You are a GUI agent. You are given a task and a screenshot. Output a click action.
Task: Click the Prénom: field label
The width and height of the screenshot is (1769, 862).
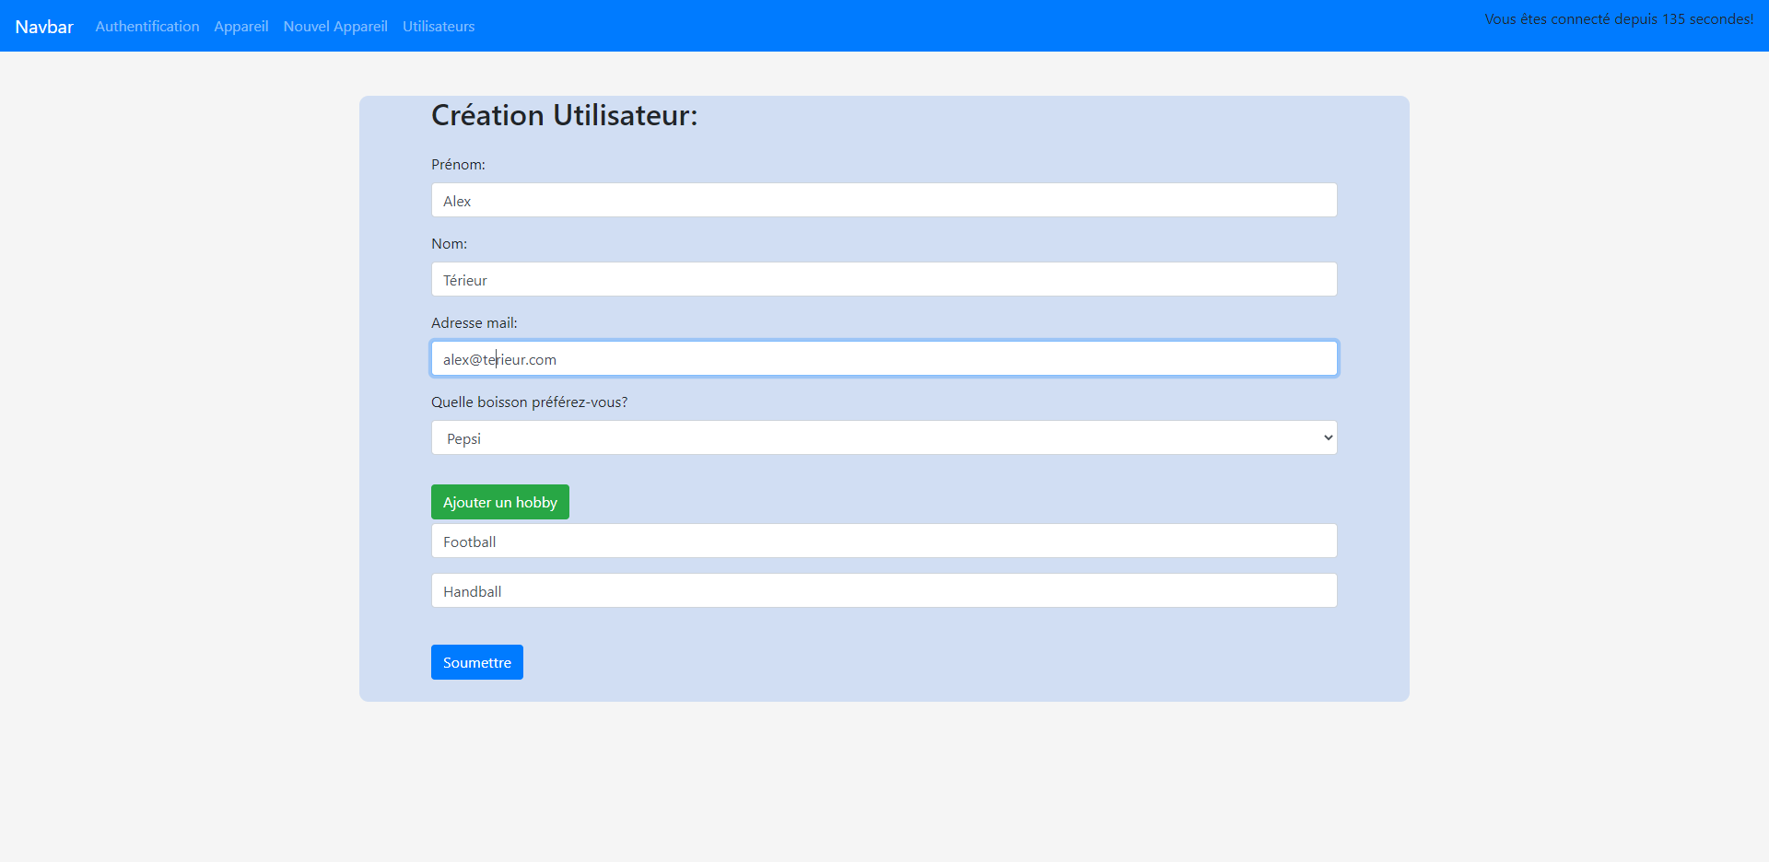click(458, 165)
